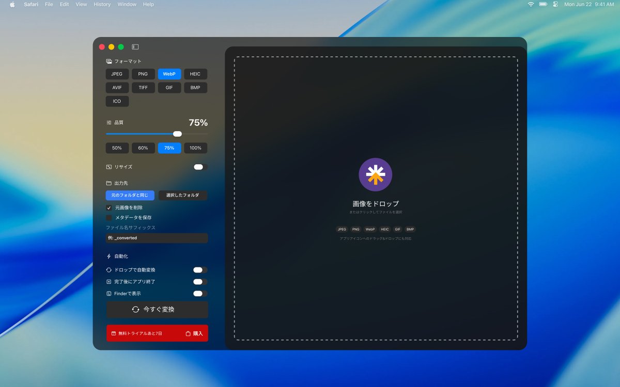The width and height of the screenshot is (620, 387).
Task: Set quality preset to 50%
Action: 117,148
